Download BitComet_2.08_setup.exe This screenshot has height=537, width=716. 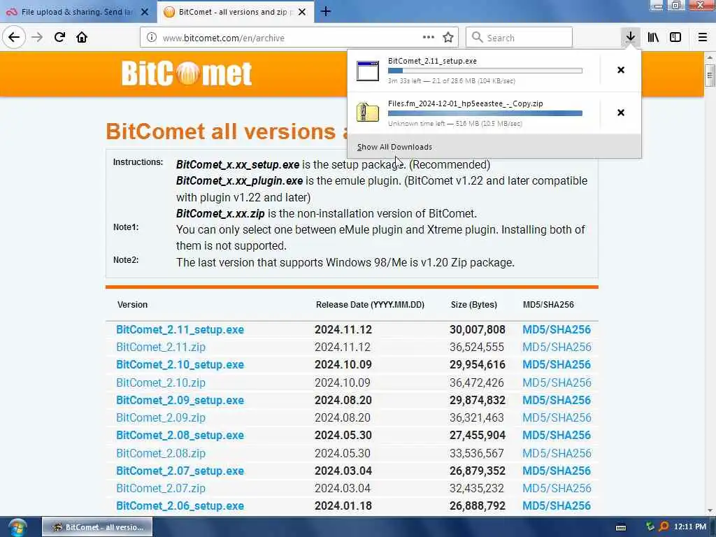(x=180, y=435)
